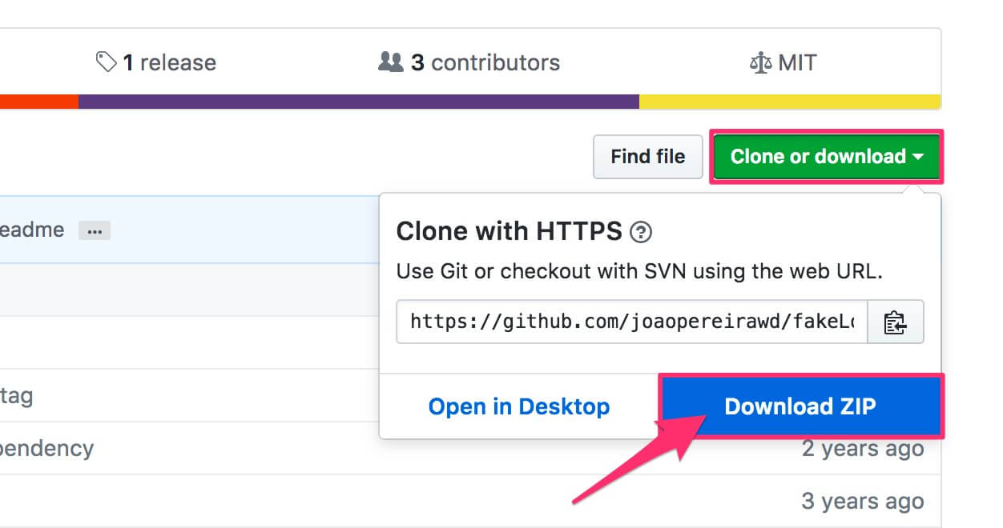Click the Find file button
The image size is (1003, 528).
(647, 157)
